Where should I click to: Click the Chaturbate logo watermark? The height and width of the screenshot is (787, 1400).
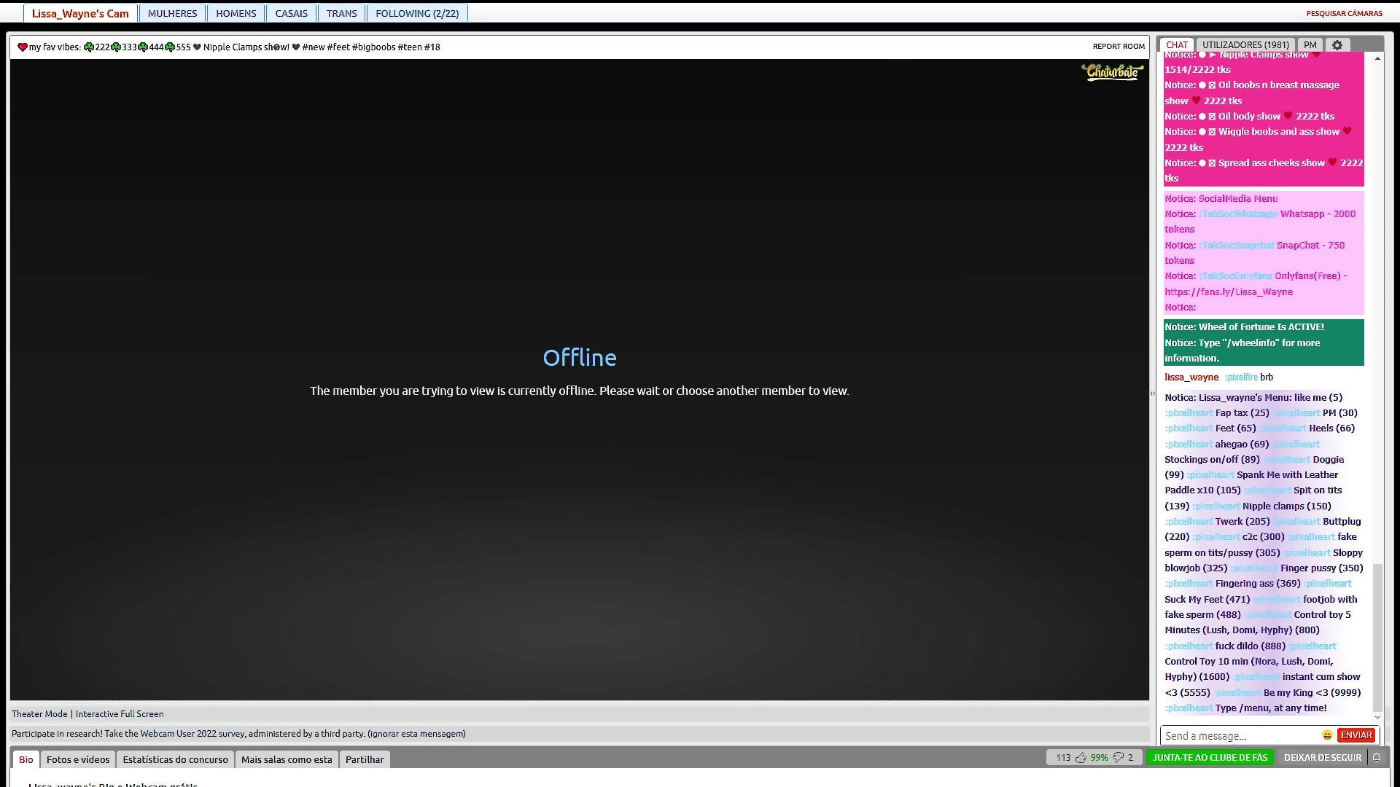pos(1112,71)
